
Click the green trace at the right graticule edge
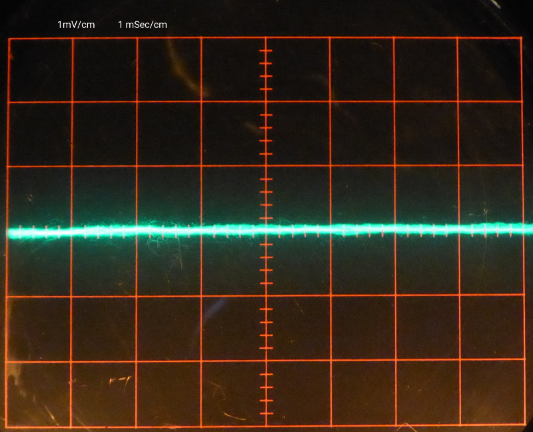pos(521,229)
